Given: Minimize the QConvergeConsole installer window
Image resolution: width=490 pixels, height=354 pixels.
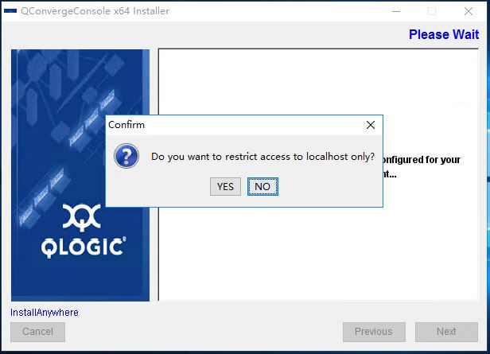Looking at the screenshot, I should (396, 11).
